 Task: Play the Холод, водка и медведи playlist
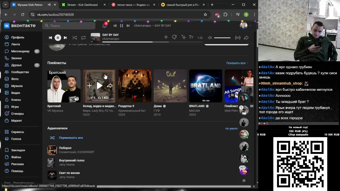[x=99, y=86]
